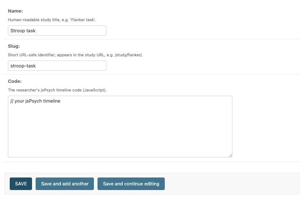Click 'Save and continue editing' button
Screen dimensions: 304x199
(x=131, y=184)
